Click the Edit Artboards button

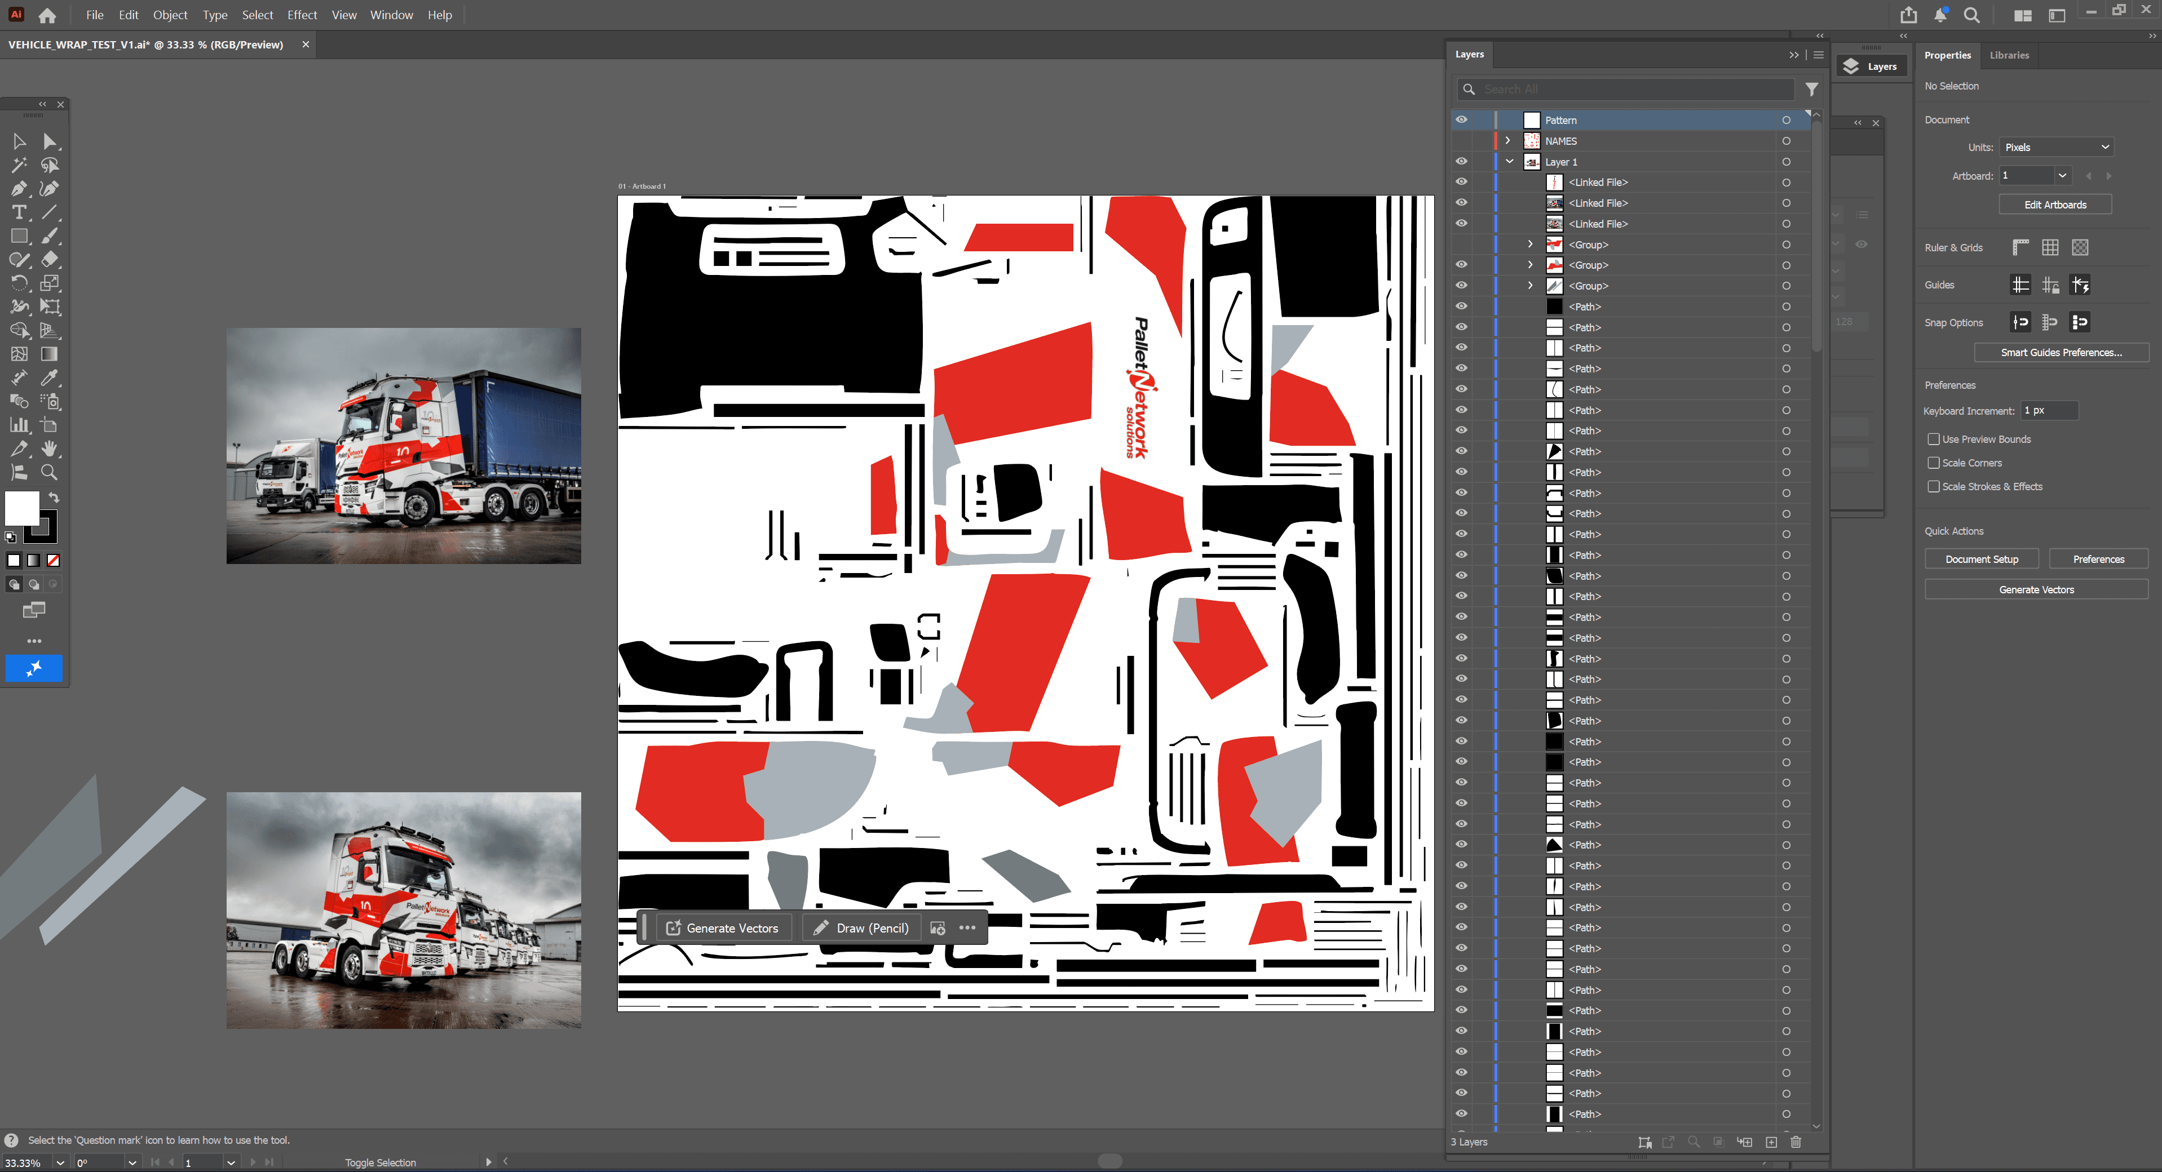click(2054, 205)
